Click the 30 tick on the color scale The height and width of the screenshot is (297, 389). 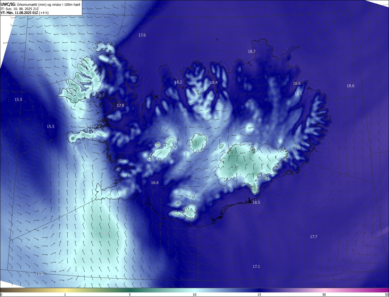click(324, 295)
